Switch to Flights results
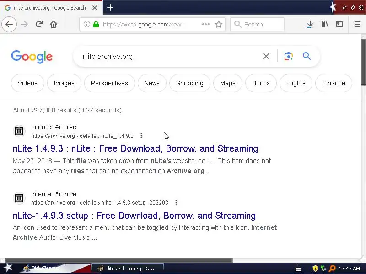Viewport: 366px width, 274px height. click(296, 83)
